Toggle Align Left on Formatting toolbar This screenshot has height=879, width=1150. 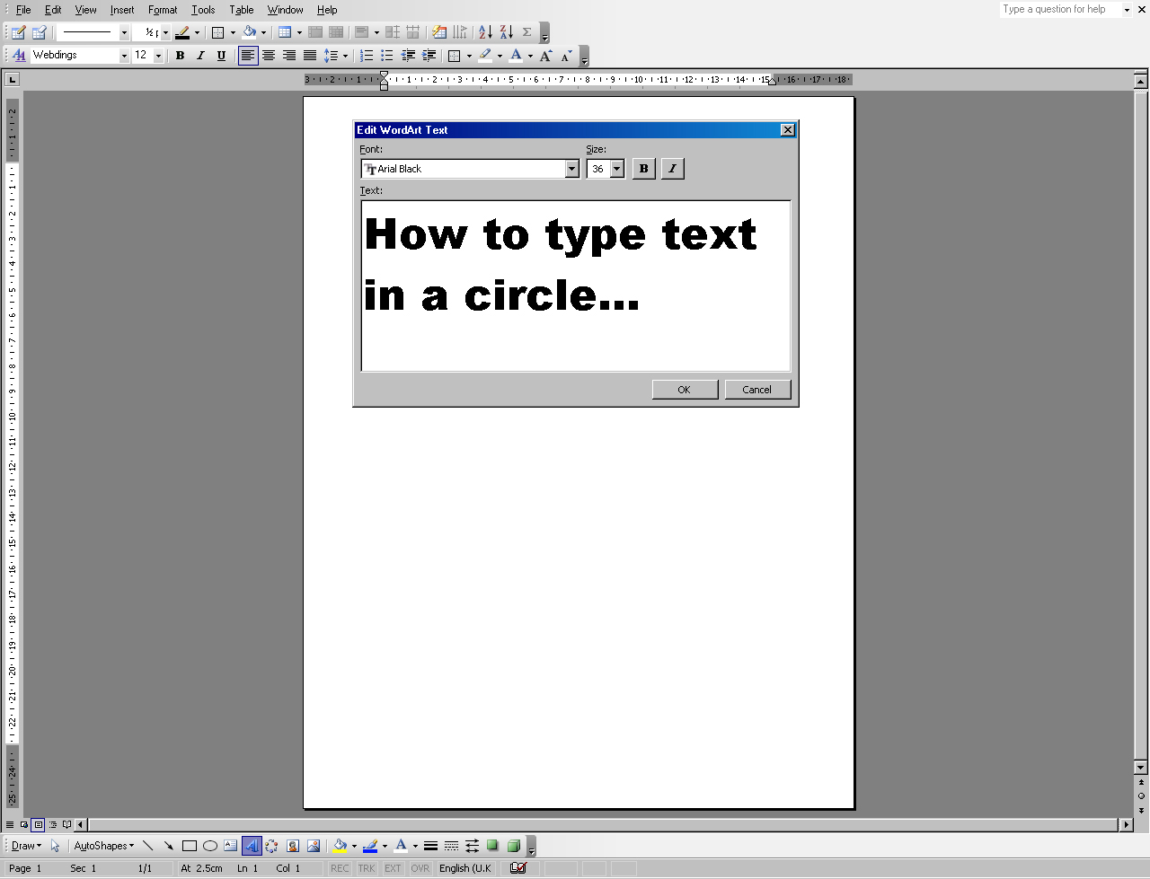click(x=248, y=56)
